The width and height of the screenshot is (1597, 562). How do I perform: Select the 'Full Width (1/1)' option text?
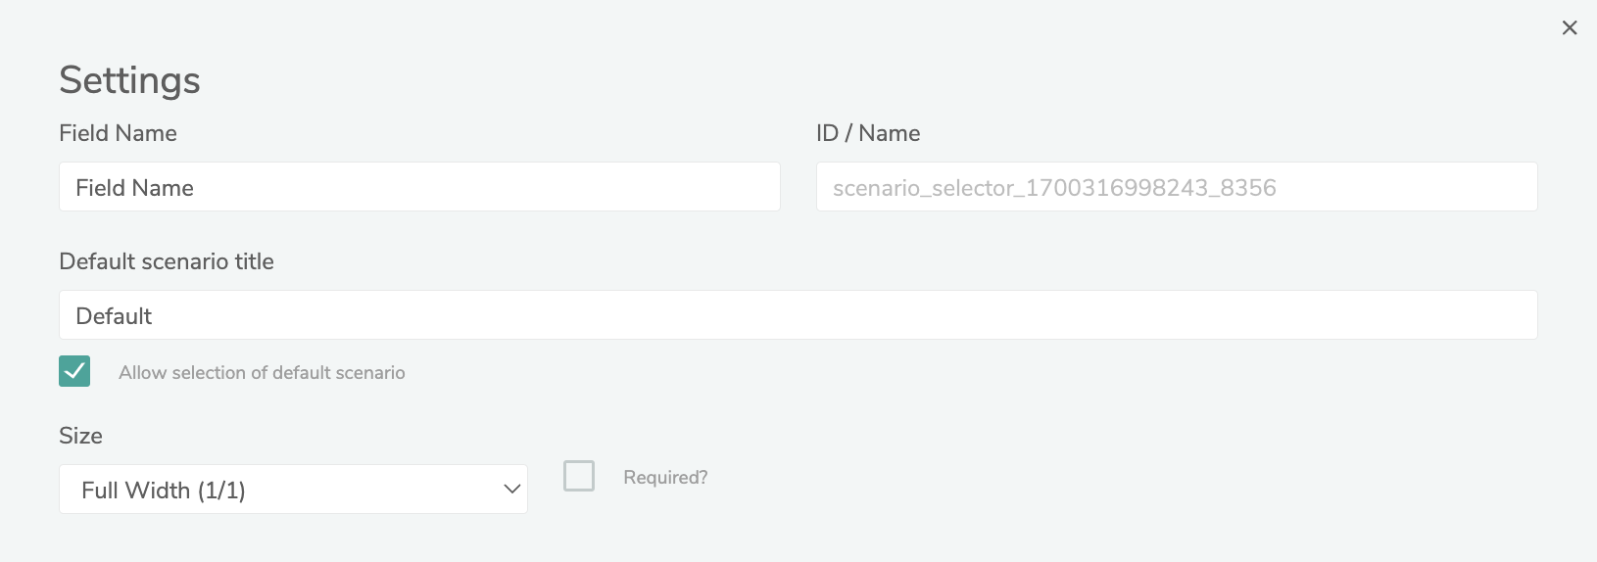click(x=164, y=491)
